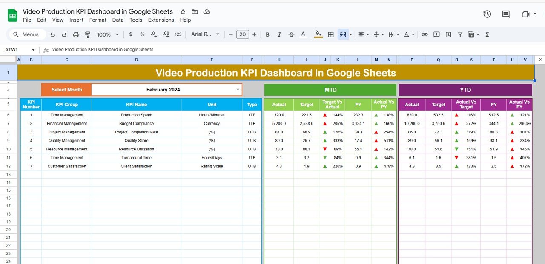Click the document title text
This screenshot has height=264, width=545.
coord(98,11)
